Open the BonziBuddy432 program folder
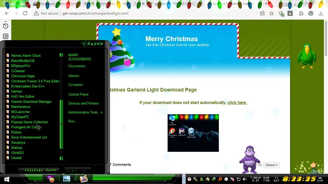 tap(23, 61)
